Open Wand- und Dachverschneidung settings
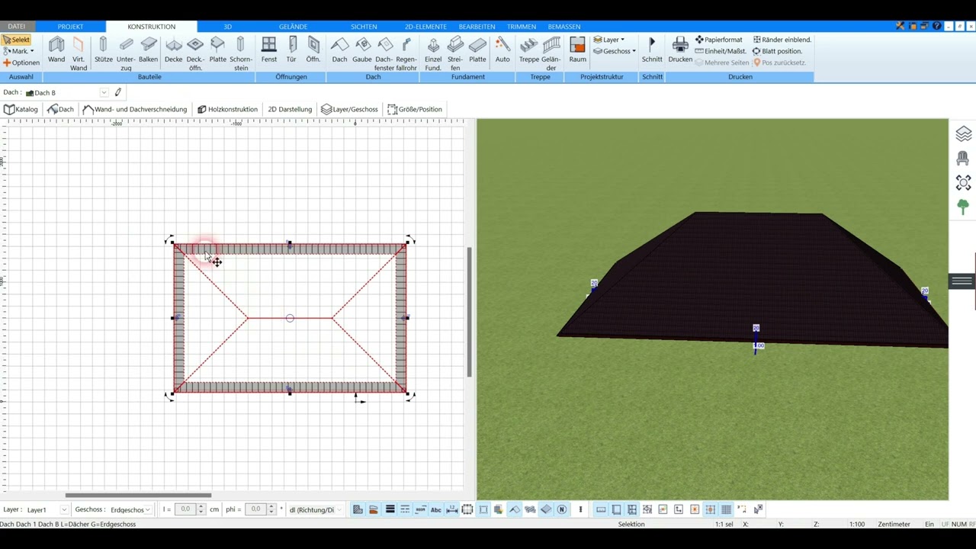Viewport: 976px width, 549px height. [x=134, y=109]
